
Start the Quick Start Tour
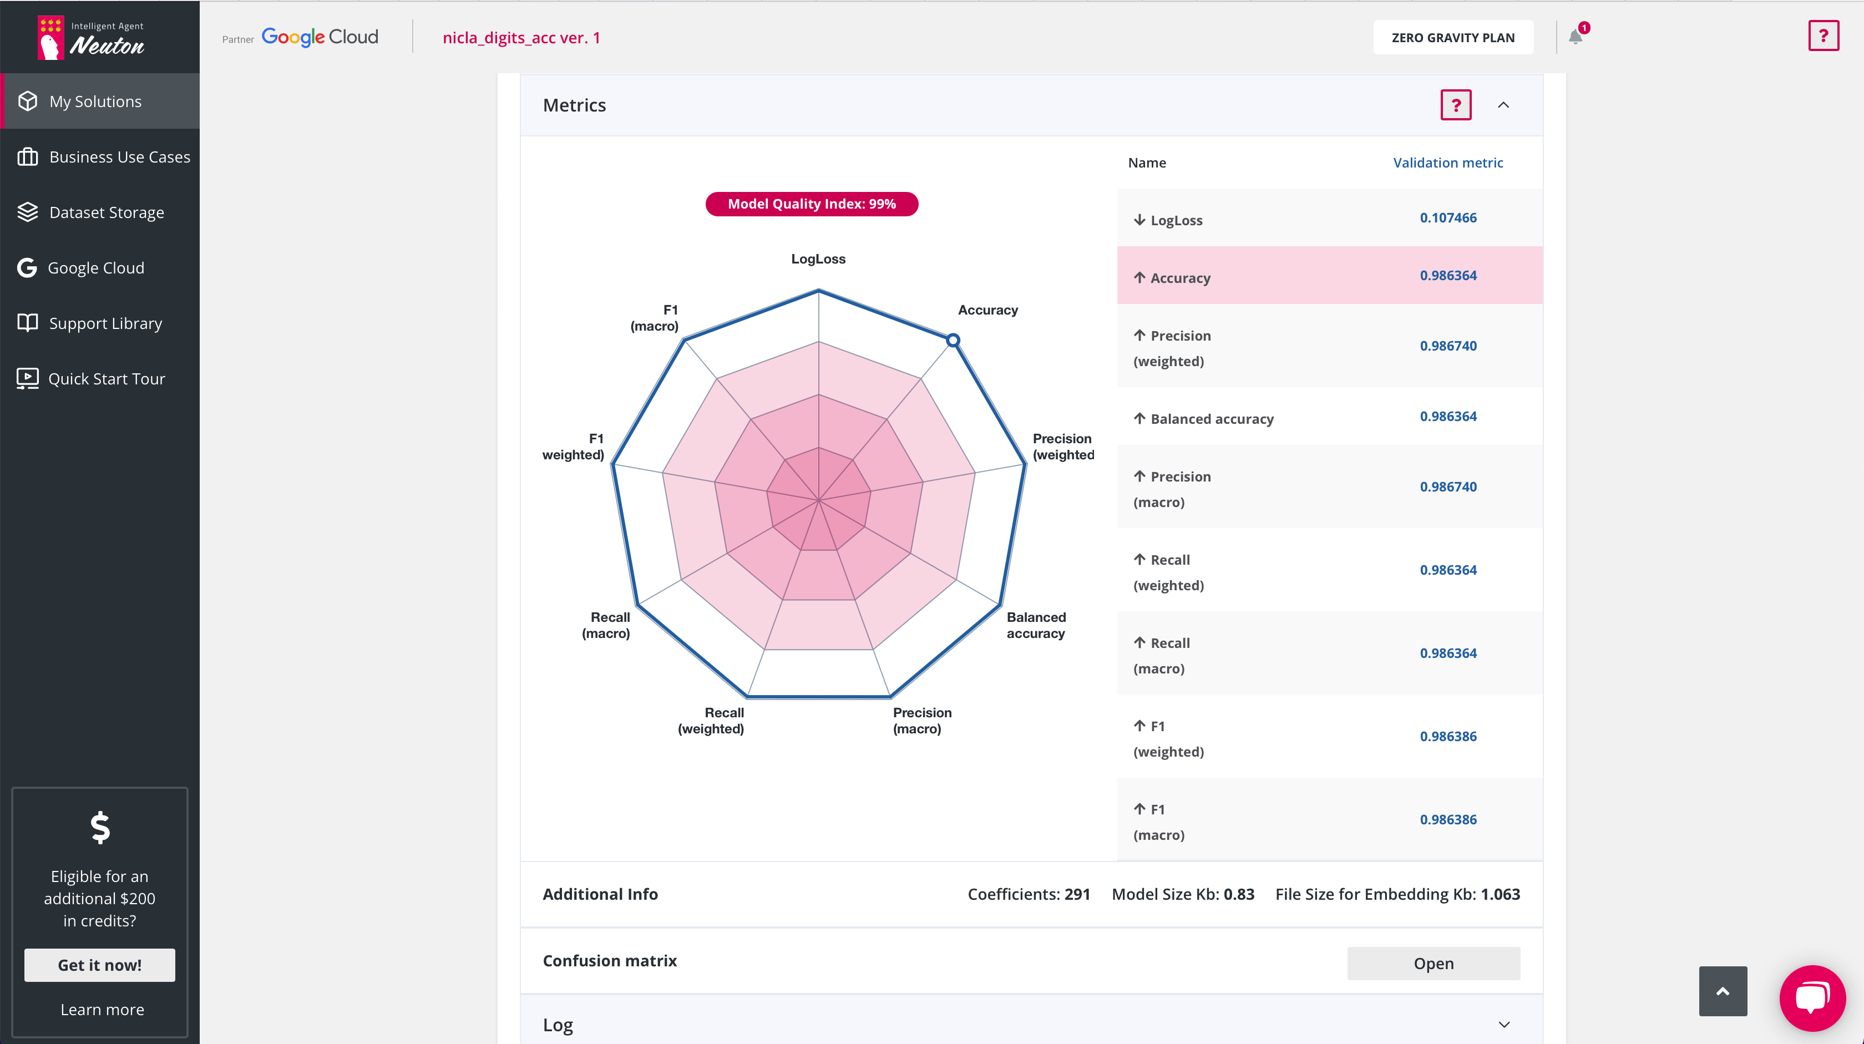tap(107, 379)
